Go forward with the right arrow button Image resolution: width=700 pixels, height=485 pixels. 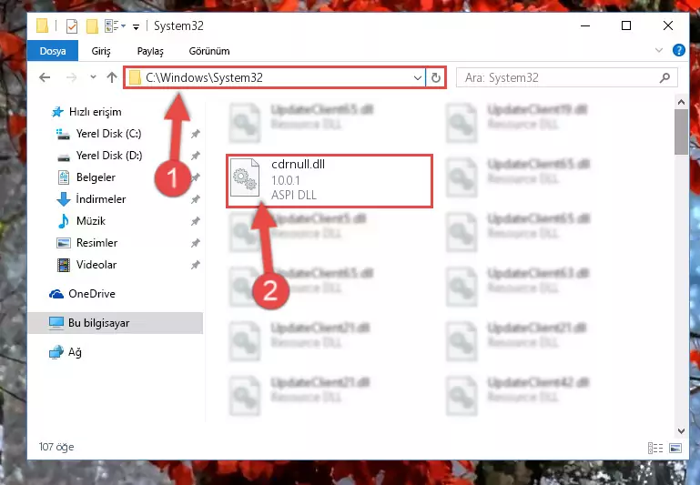coord(71,77)
